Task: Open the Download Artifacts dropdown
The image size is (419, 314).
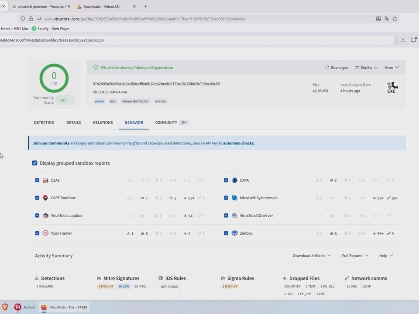Action: click(x=312, y=256)
